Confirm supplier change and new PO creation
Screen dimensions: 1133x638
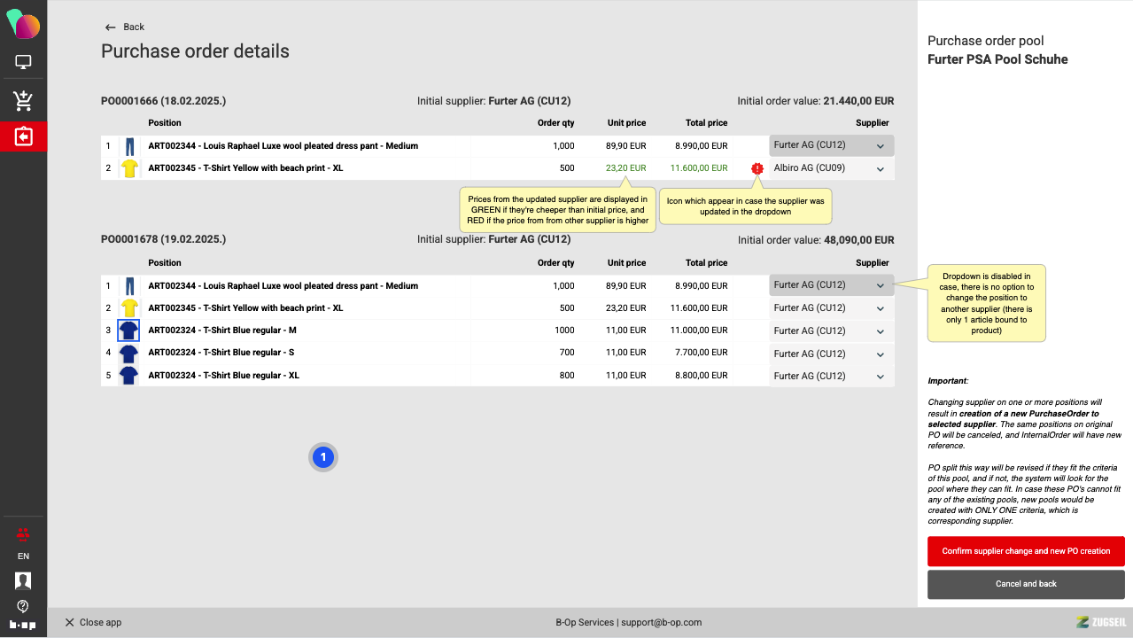(x=1026, y=551)
